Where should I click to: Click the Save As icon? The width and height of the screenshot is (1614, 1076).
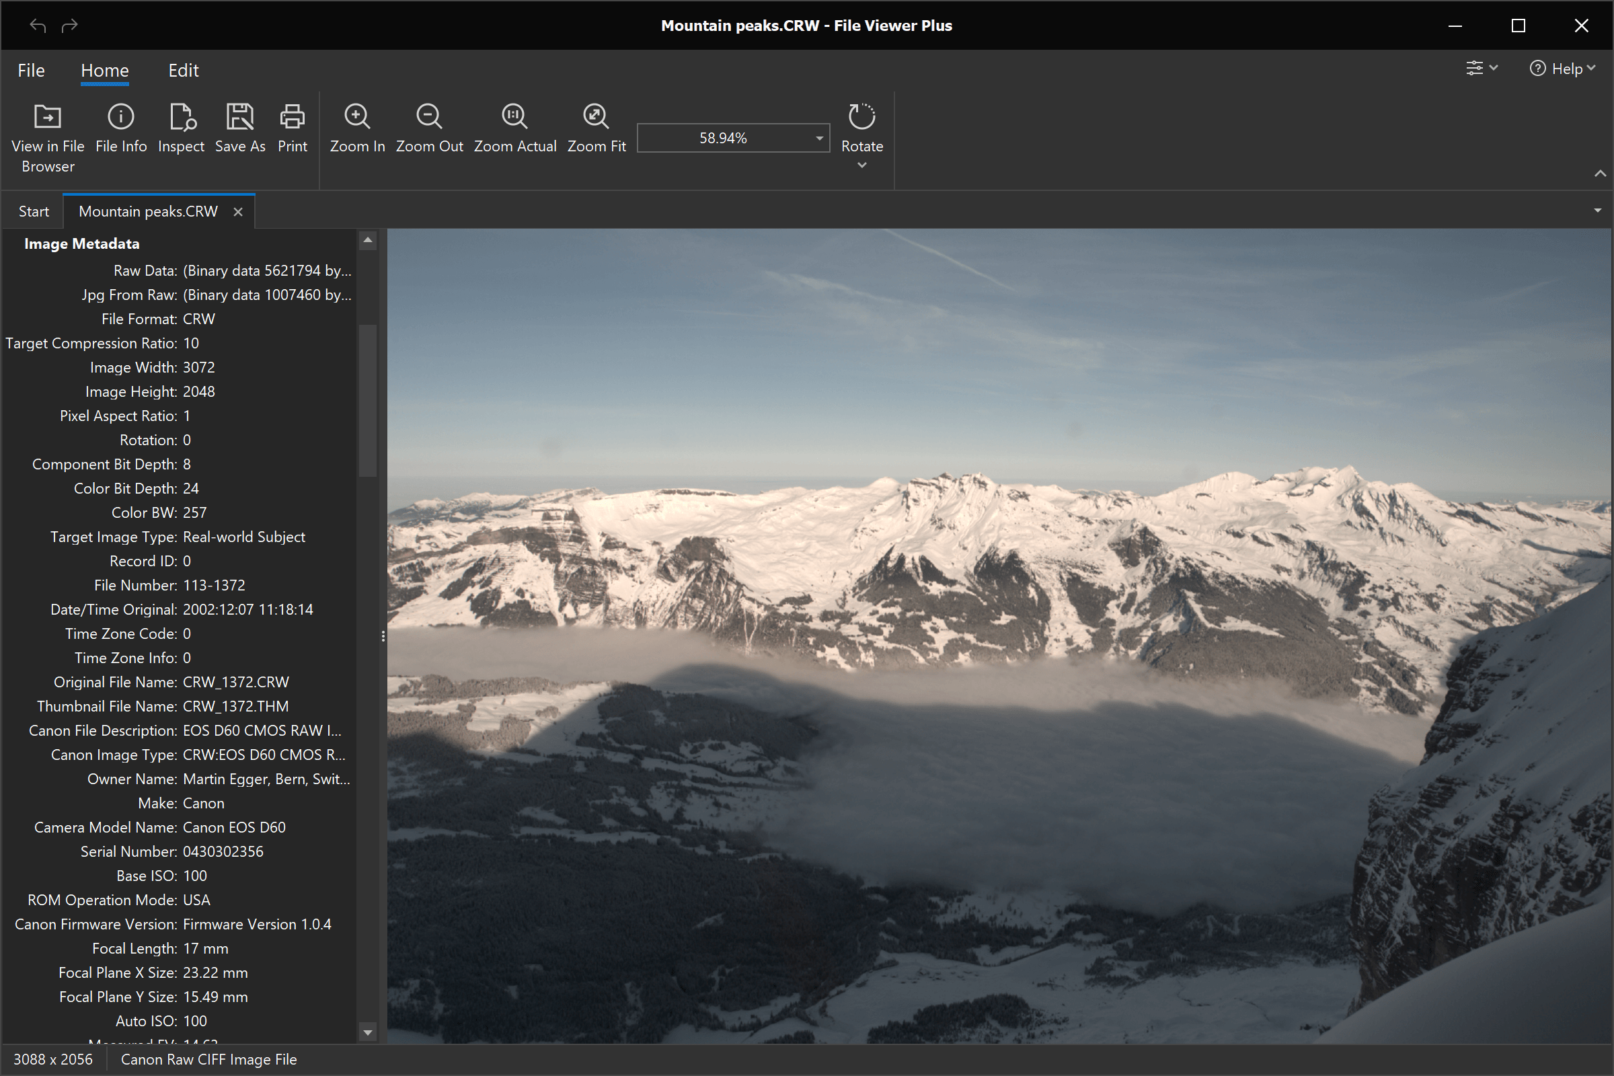coord(240,117)
